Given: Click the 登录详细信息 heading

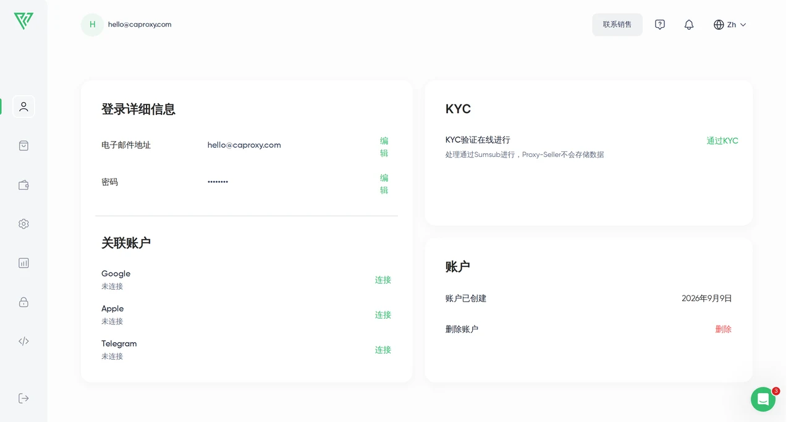Looking at the screenshot, I should coord(138,109).
